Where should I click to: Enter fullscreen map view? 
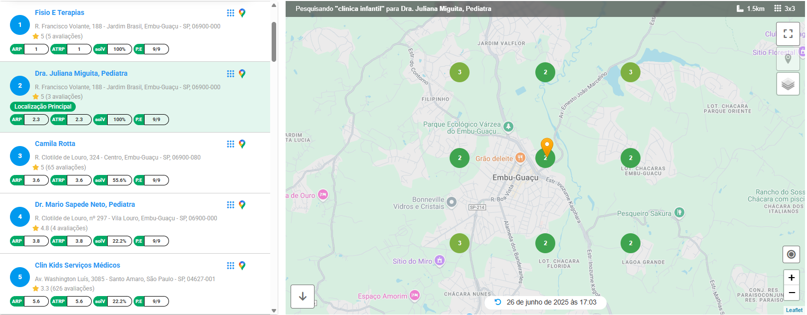point(788,34)
